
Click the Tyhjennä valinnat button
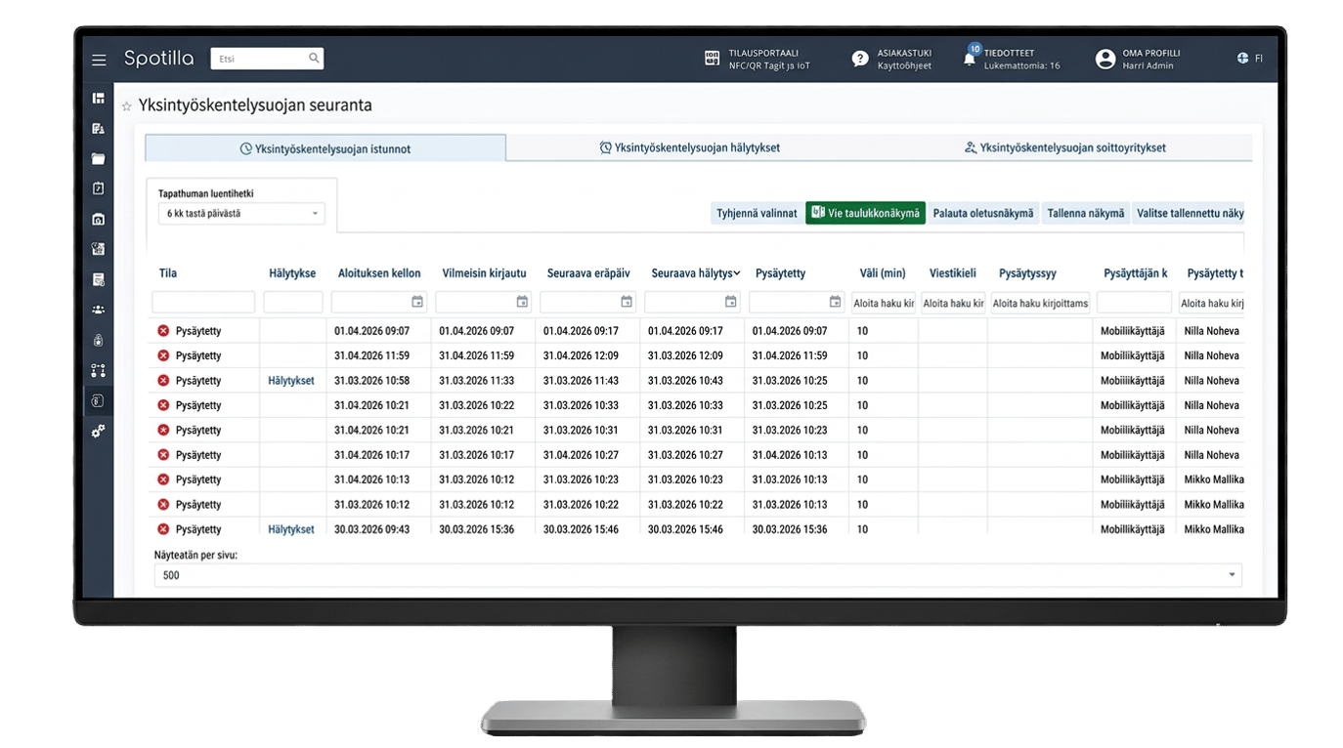click(x=757, y=213)
